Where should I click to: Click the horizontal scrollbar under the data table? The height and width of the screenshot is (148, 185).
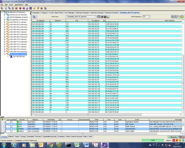[88, 114]
